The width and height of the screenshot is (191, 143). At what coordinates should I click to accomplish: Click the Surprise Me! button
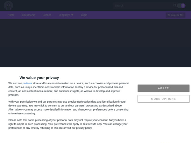(x=175, y=15)
